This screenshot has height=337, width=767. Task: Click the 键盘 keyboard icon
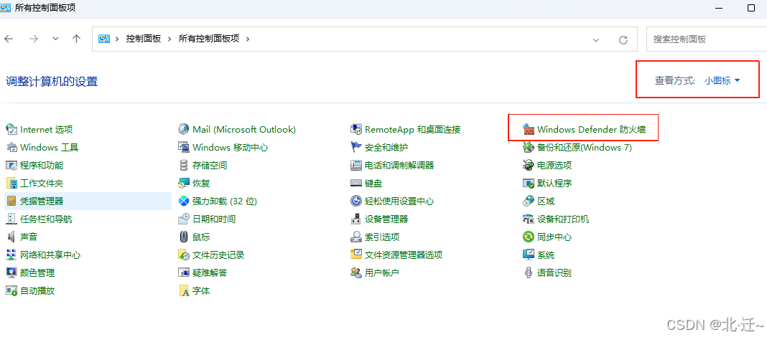click(356, 183)
